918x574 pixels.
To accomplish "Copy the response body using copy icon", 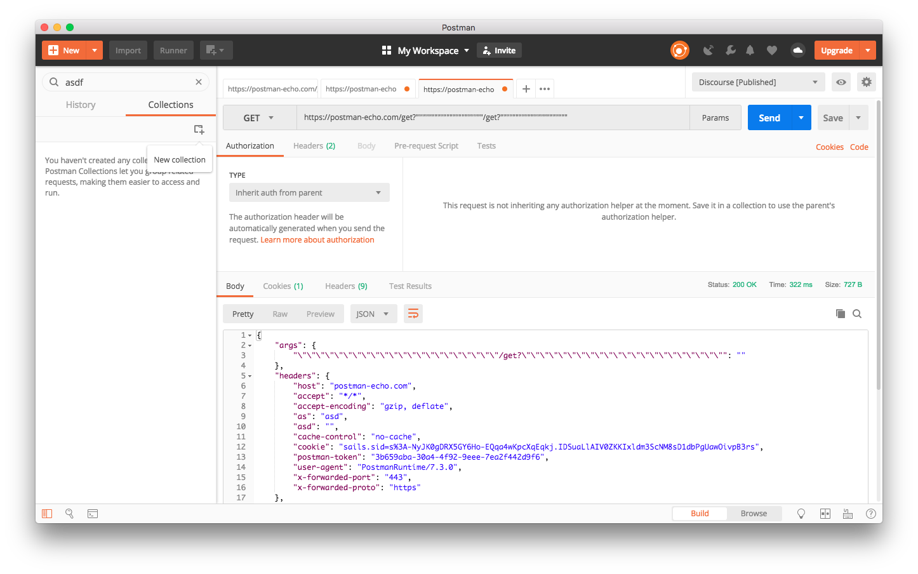I will (840, 313).
